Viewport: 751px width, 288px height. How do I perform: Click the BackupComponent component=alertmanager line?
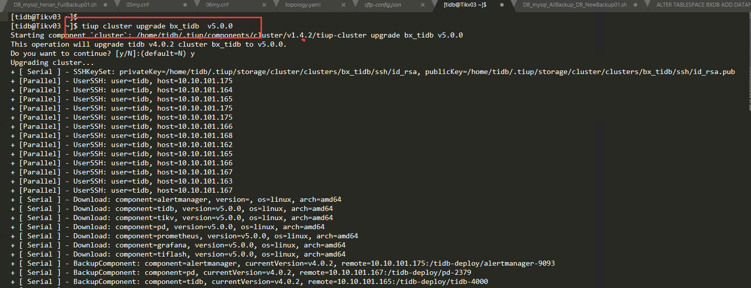(x=283, y=263)
